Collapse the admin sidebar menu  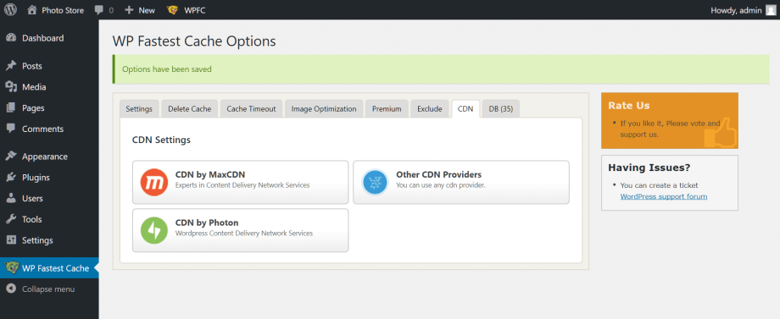click(x=49, y=289)
